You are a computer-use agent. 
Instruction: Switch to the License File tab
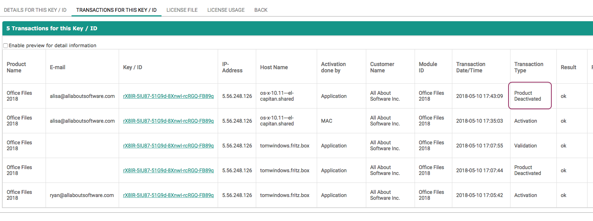pyautogui.click(x=182, y=10)
